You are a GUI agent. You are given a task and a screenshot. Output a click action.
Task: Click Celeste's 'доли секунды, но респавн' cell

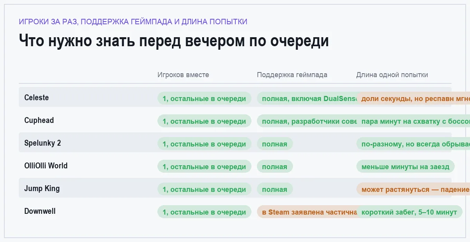tap(413, 98)
